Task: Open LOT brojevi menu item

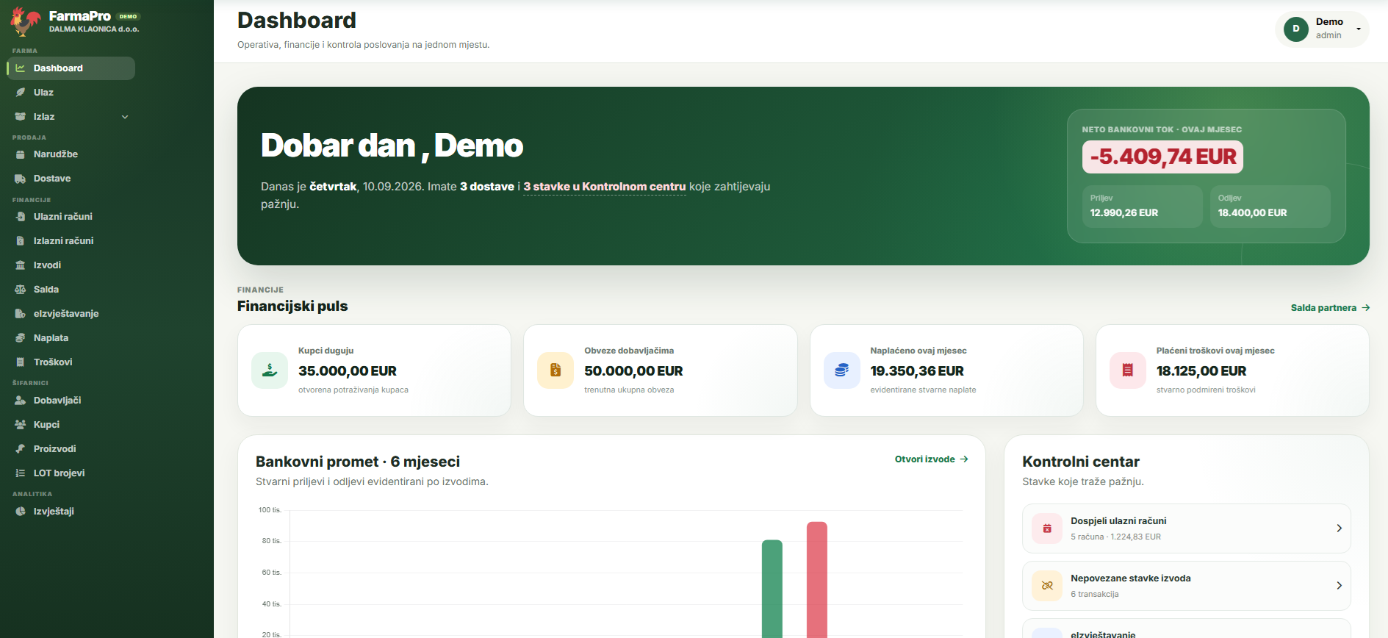Action: [71, 473]
